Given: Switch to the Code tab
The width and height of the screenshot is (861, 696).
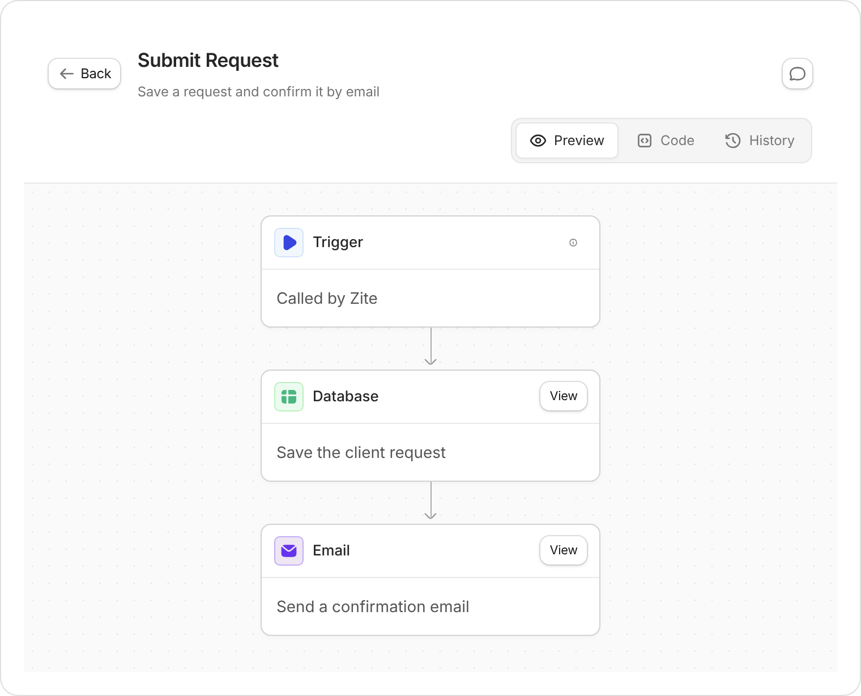Looking at the screenshot, I should (666, 141).
